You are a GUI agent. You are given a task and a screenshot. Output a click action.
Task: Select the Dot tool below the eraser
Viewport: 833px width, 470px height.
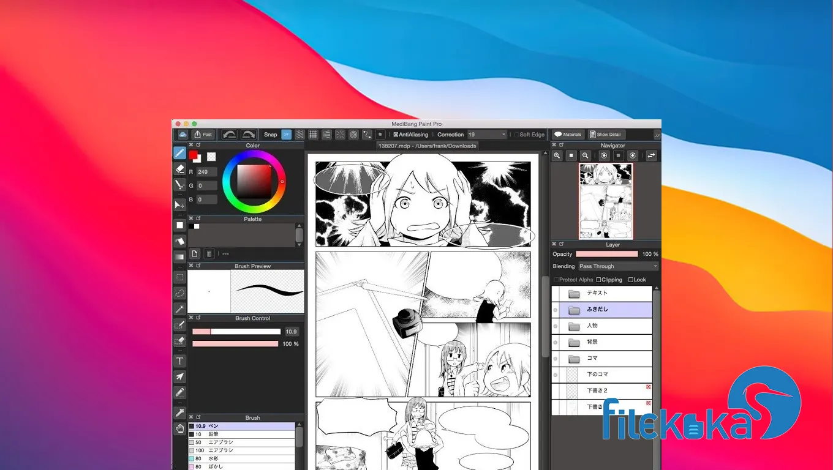click(179, 184)
